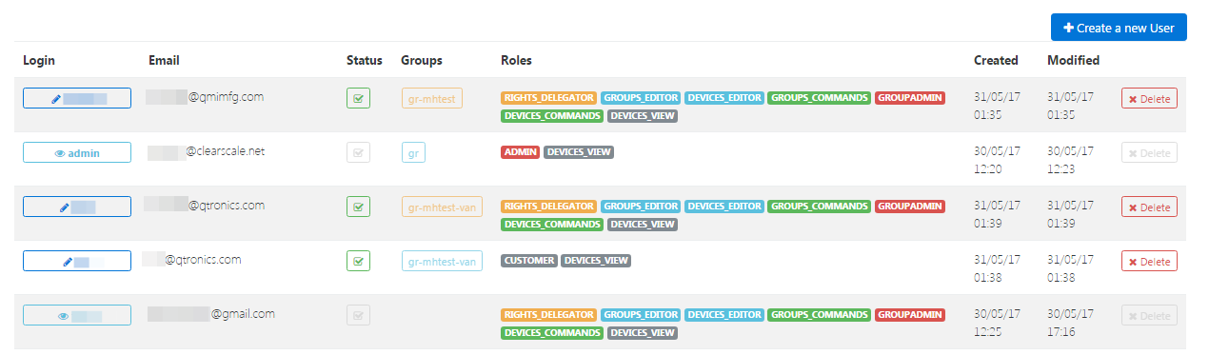Click GROUPS_EDITOR badge in qmimfg.com row
This screenshot has width=1209, height=355.
tap(641, 98)
